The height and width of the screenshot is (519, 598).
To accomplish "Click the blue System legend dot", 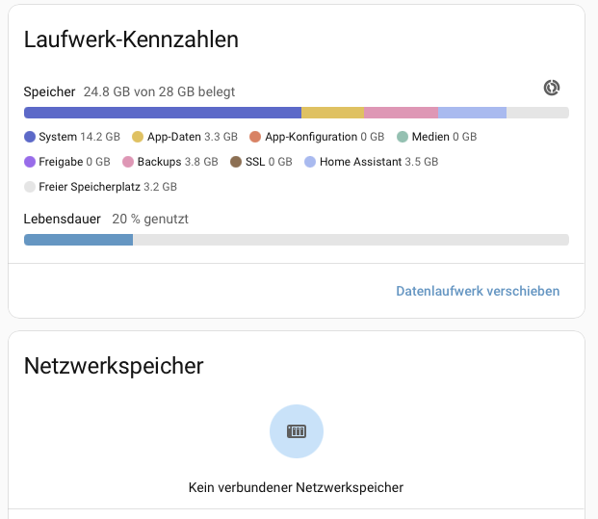I will (30, 137).
